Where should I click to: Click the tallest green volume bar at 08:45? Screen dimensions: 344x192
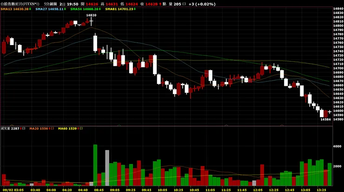(95, 165)
